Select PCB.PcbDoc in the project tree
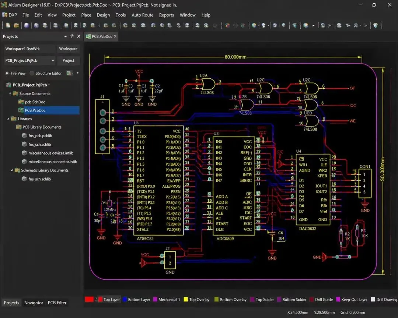This screenshot has height=318, width=398. click(48, 110)
